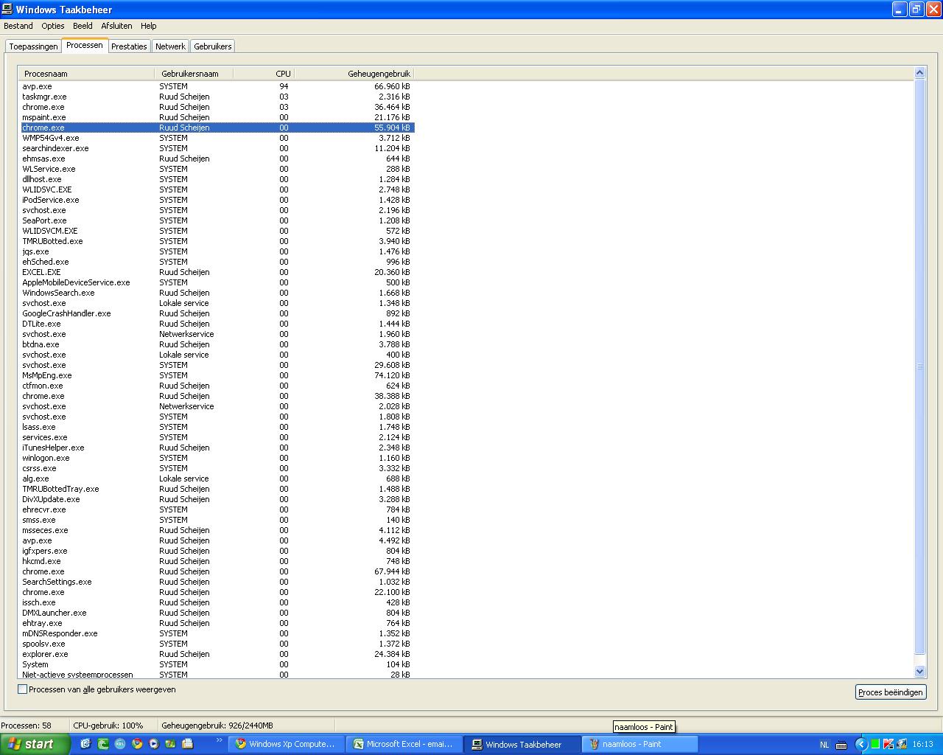Switch to Prestaties tab
Image resolution: width=943 pixels, height=755 pixels.
tap(129, 46)
